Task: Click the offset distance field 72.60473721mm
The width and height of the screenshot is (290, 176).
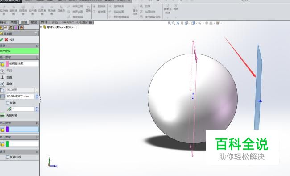Action: (x=21, y=96)
